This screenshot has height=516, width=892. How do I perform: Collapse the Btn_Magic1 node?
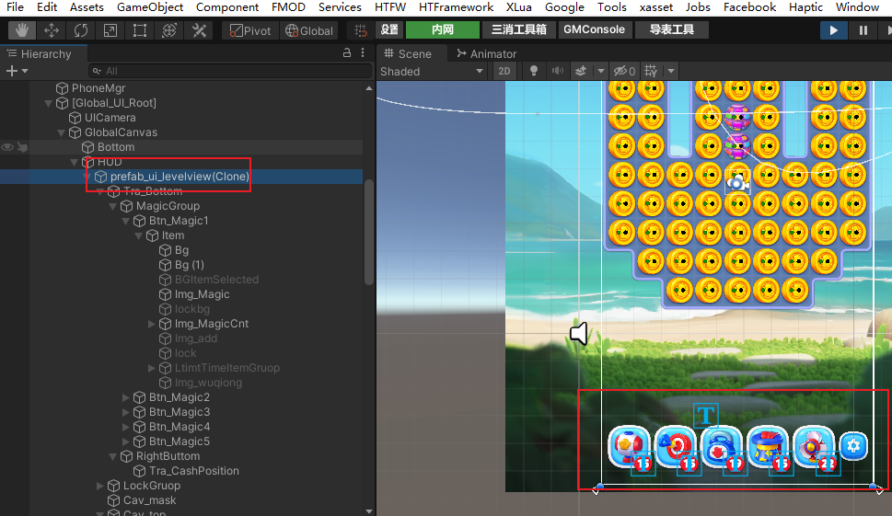click(x=126, y=221)
